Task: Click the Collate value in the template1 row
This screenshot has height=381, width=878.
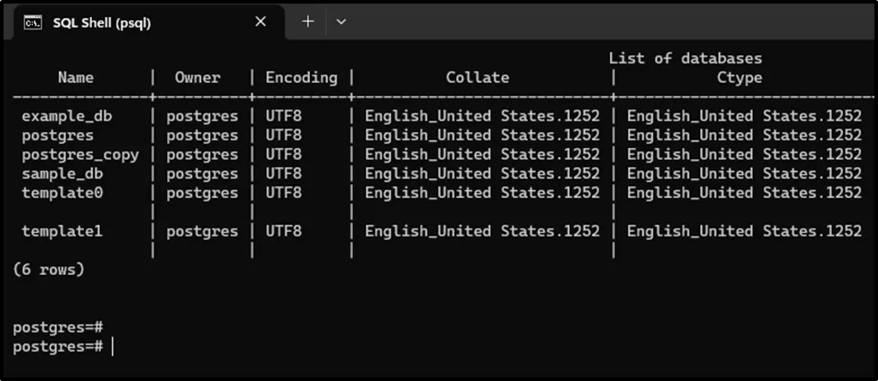Action: [x=482, y=231]
